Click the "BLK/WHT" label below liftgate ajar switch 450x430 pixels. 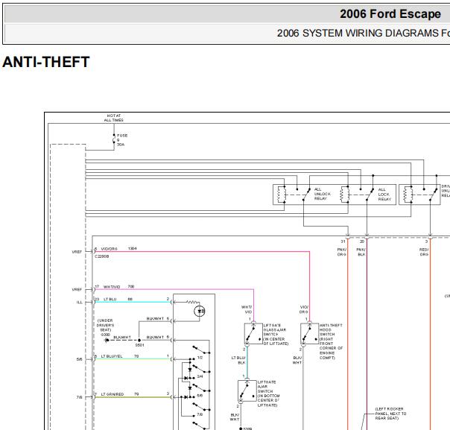pyautogui.click(x=235, y=417)
